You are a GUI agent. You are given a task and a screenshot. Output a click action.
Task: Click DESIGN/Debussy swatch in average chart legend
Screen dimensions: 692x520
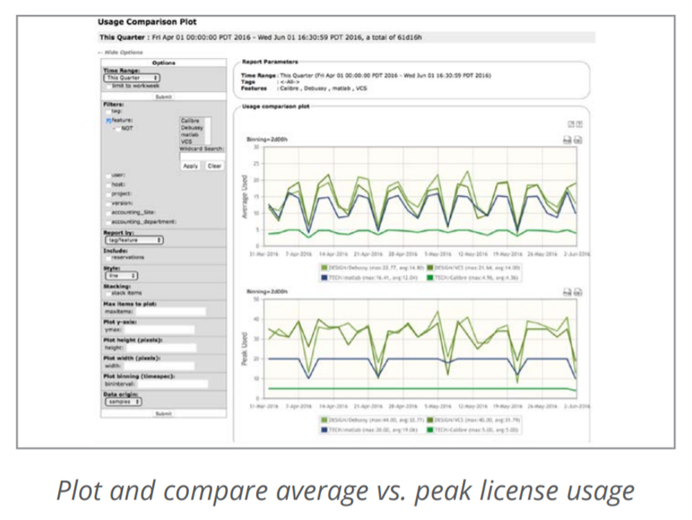[x=325, y=268]
